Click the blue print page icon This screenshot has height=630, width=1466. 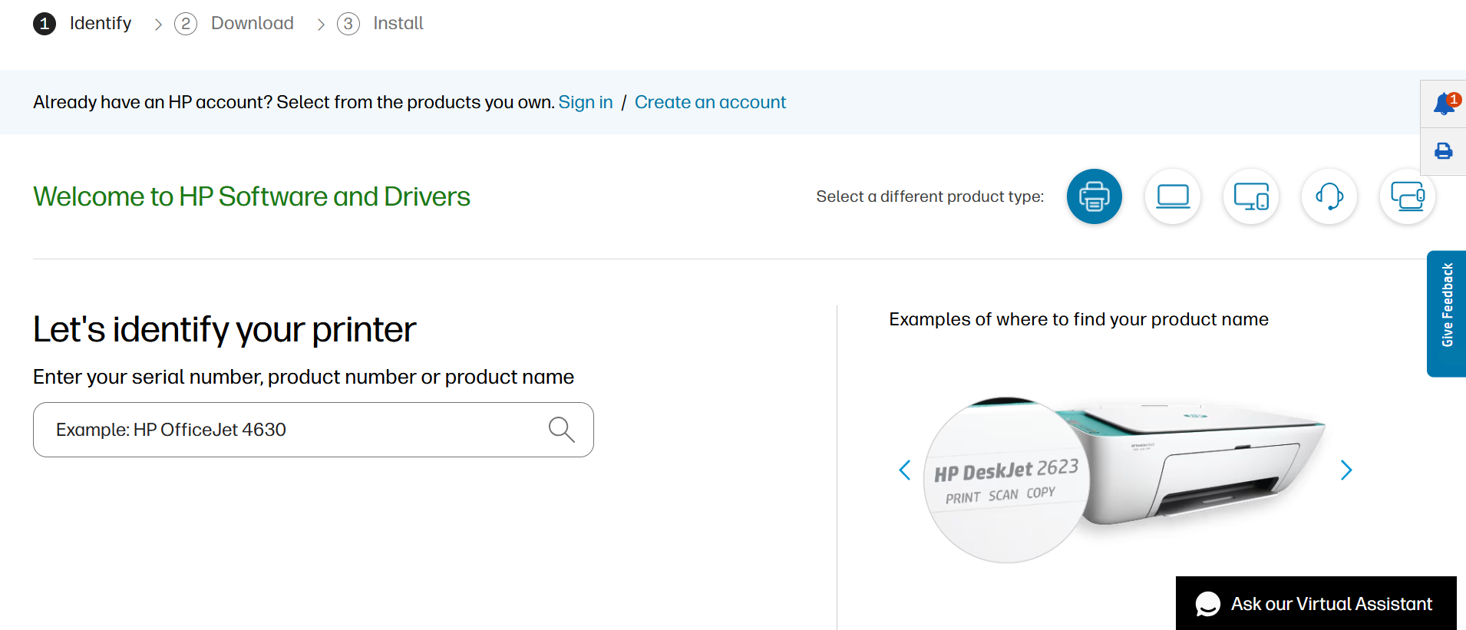1444,151
